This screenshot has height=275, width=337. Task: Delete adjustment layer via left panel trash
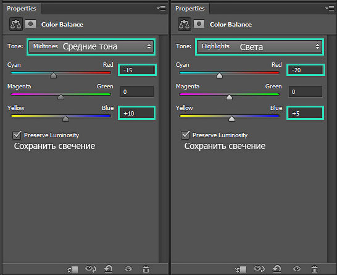pyautogui.click(x=146, y=269)
